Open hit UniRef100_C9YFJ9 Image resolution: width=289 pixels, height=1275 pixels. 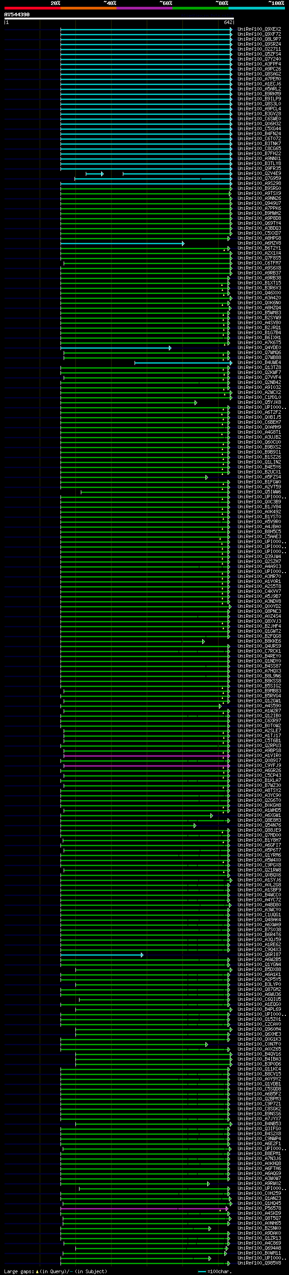[x=259, y=766]
